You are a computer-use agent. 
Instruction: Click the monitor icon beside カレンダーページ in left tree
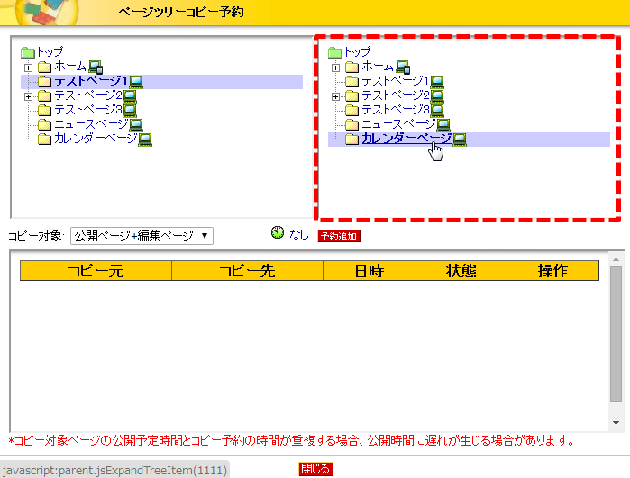click(144, 140)
